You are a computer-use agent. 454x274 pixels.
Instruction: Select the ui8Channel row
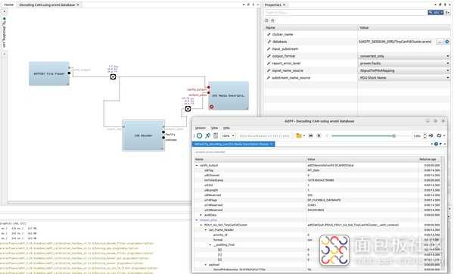pos(318,176)
